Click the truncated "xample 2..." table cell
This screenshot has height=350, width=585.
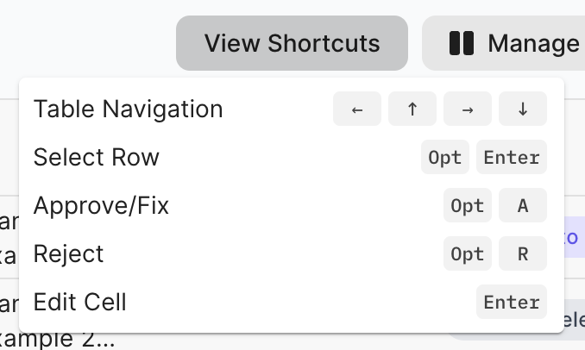(57, 340)
